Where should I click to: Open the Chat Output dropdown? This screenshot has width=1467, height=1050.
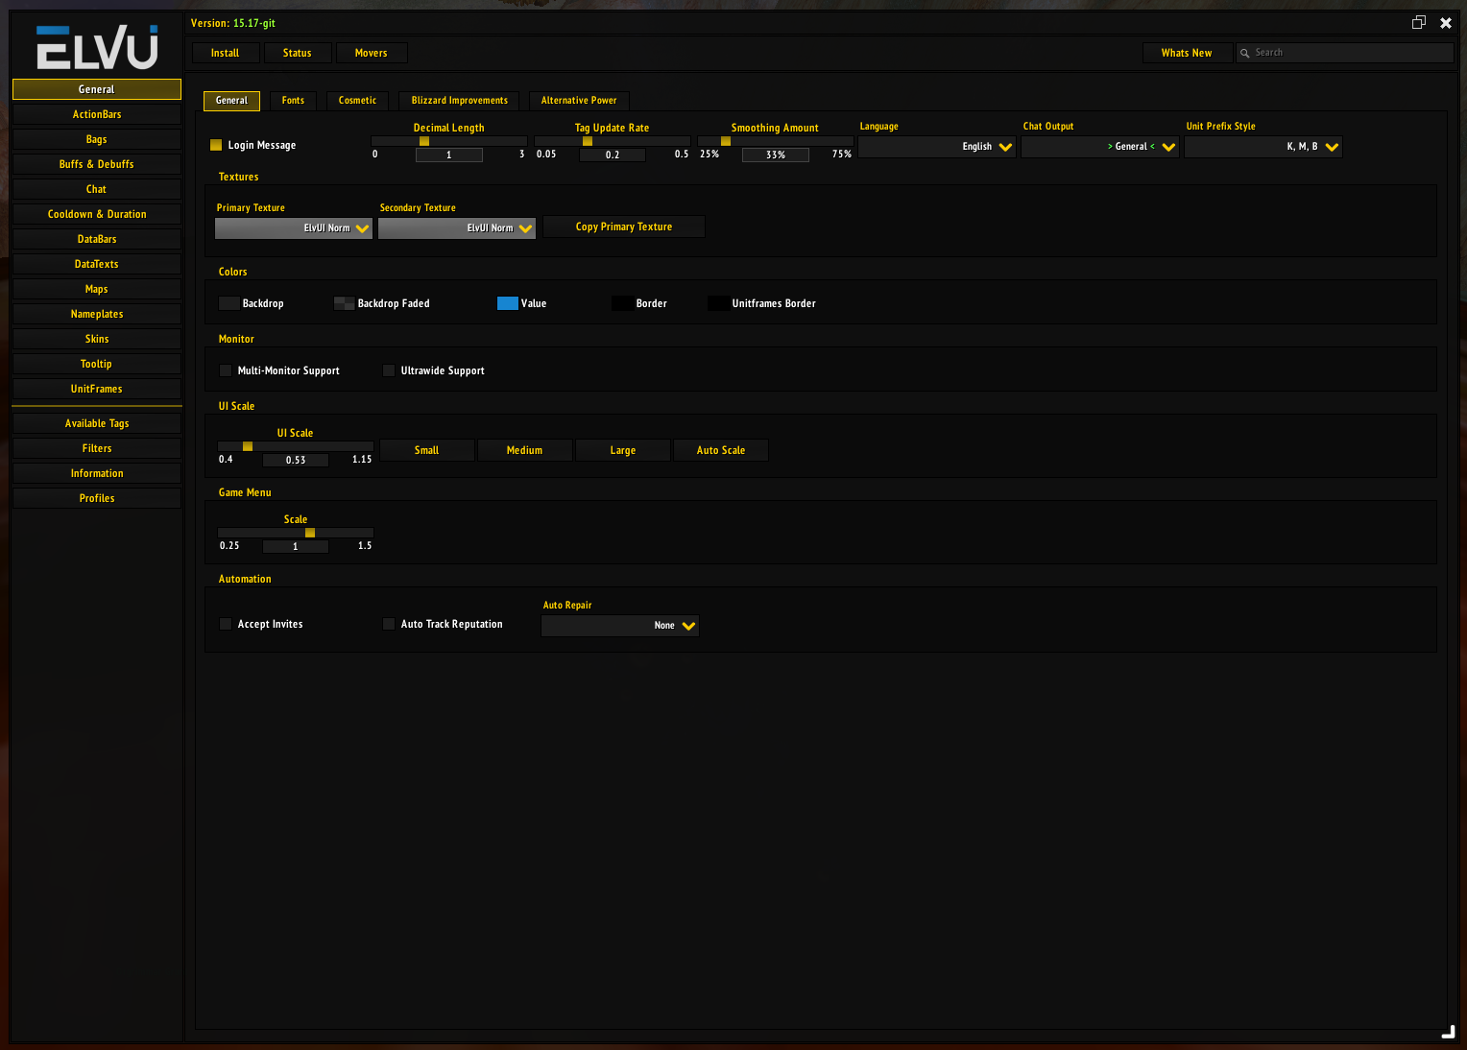click(1100, 147)
